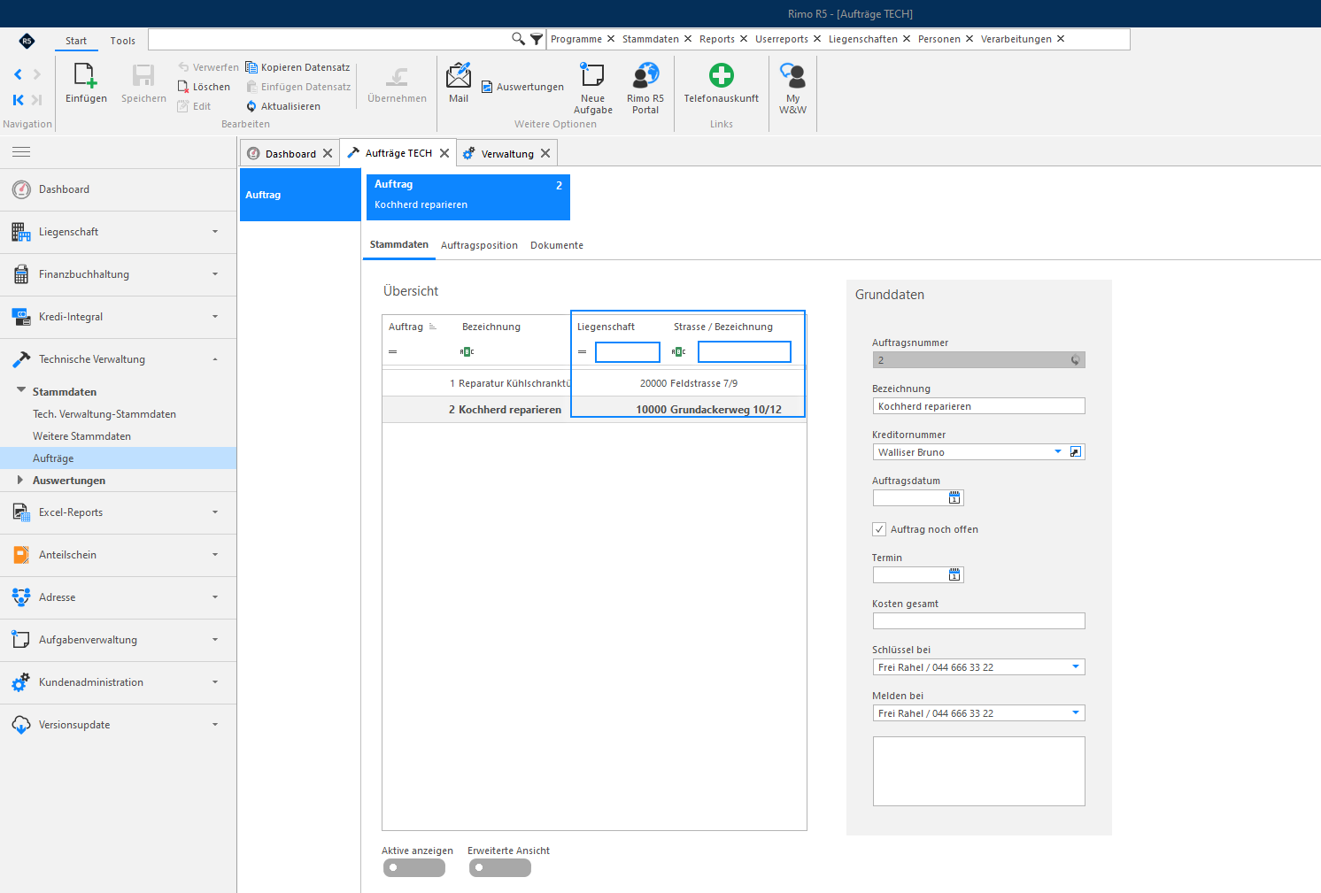This screenshot has width=1321, height=893.
Task: Expand the Liegenschaft sidebar section
Action: [118, 232]
